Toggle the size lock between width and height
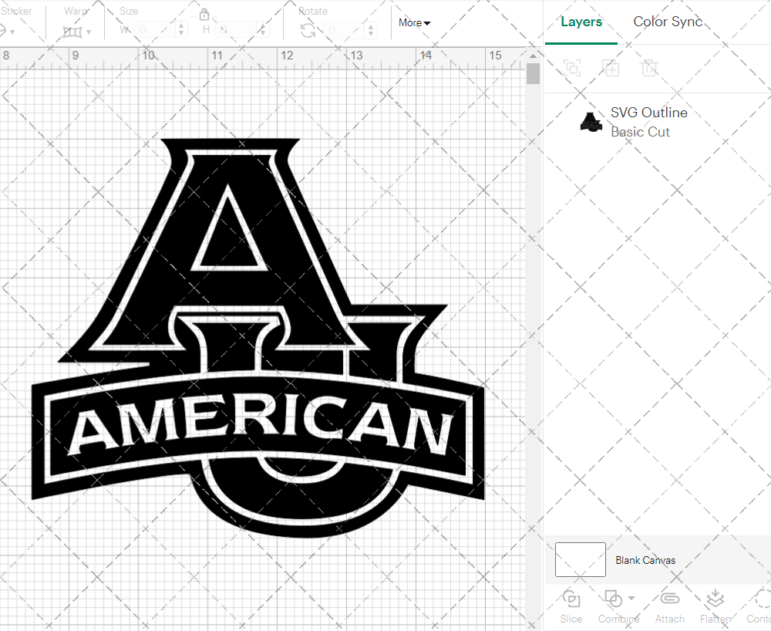Image resolution: width=771 pixels, height=631 pixels. [x=204, y=14]
